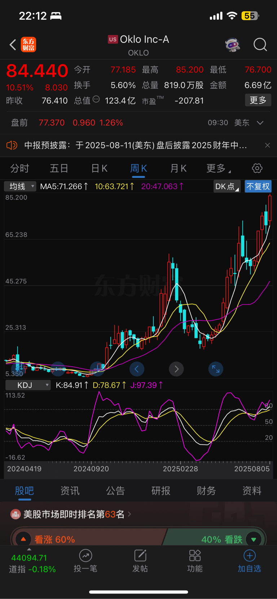277x599 pixels.
Task: Tap the announcement speaker icon
Action: (x=12, y=145)
